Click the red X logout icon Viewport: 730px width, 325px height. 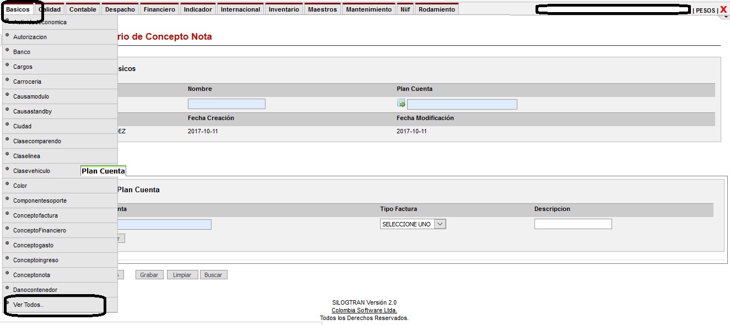pos(723,10)
